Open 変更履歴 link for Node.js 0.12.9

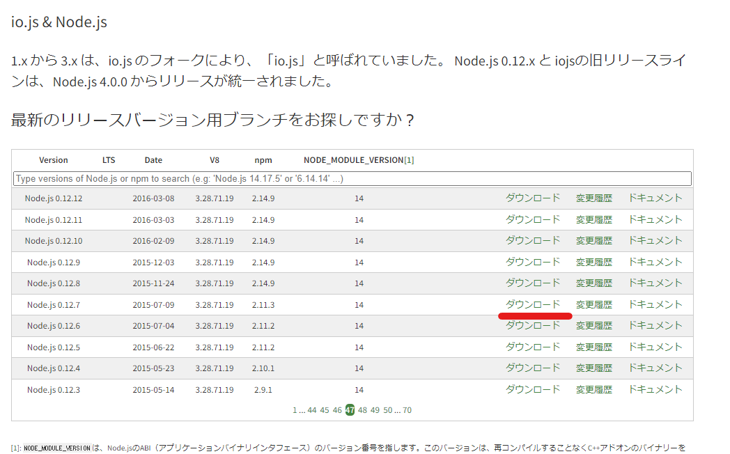(593, 263)
